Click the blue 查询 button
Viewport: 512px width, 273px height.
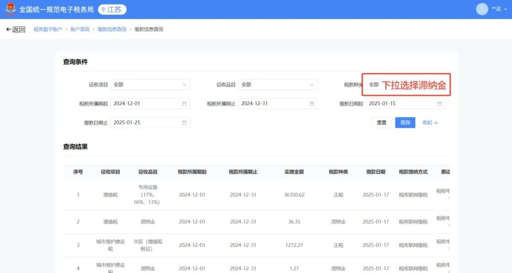tap(405, 122)
